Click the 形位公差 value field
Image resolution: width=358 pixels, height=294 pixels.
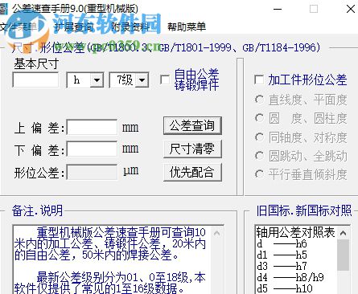click(92, 172)
